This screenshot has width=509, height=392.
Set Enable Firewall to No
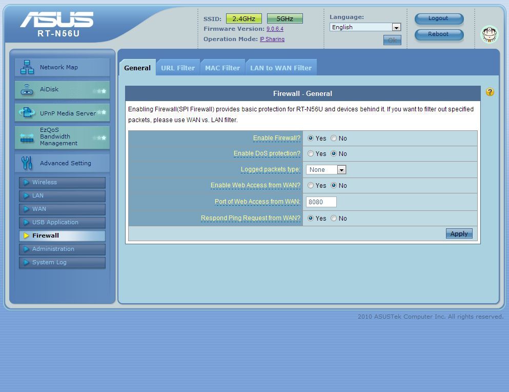click(334, 139)
